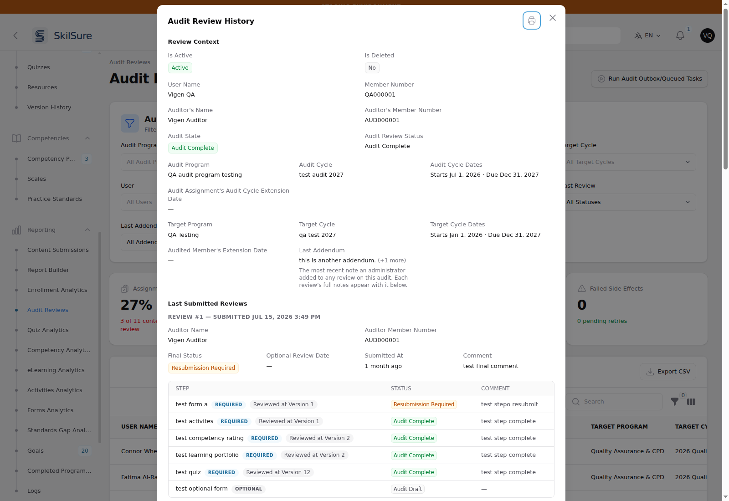The height and width of the screenshot is (501, 729).
Task: Open Resources in the sidebar
Action: pos(42,87)
